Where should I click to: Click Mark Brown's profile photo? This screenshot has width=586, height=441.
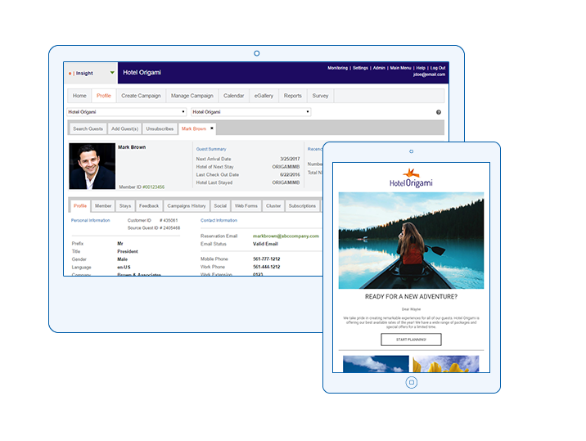click(92, 167)
